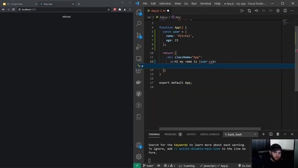298x168 pixels.
Task: Open the browser profile icon
Action: point(125,9)
